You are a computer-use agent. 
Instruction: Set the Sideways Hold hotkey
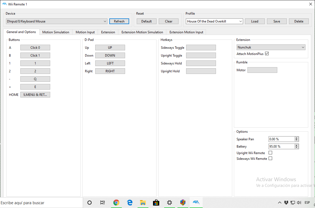pyautogui.click(x=201, y=63)
